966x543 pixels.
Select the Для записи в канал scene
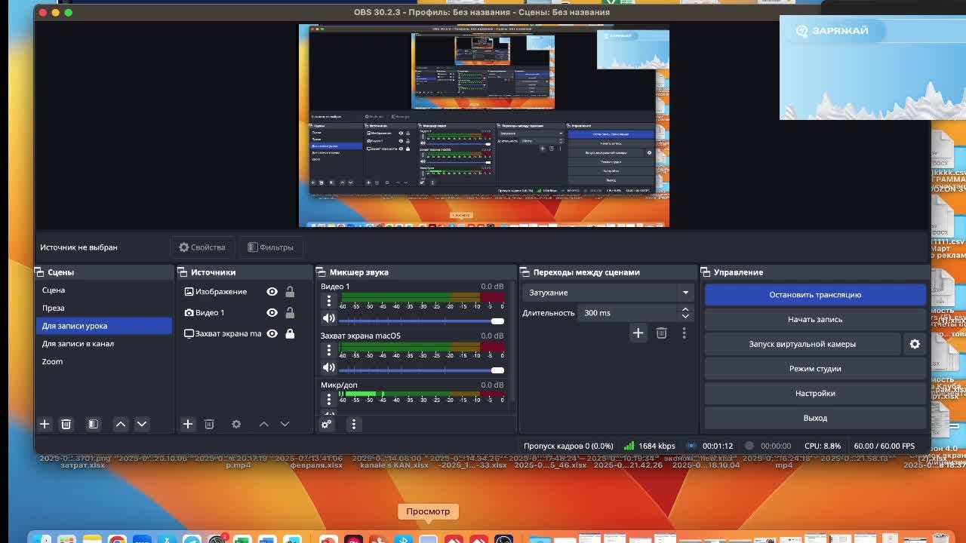(x=104, y=343)
